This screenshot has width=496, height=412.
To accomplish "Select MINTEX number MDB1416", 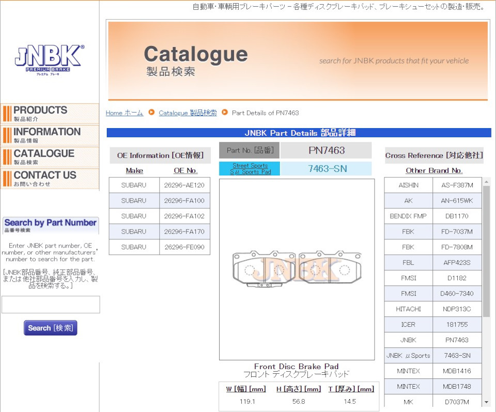I will (x=457, y=371).
